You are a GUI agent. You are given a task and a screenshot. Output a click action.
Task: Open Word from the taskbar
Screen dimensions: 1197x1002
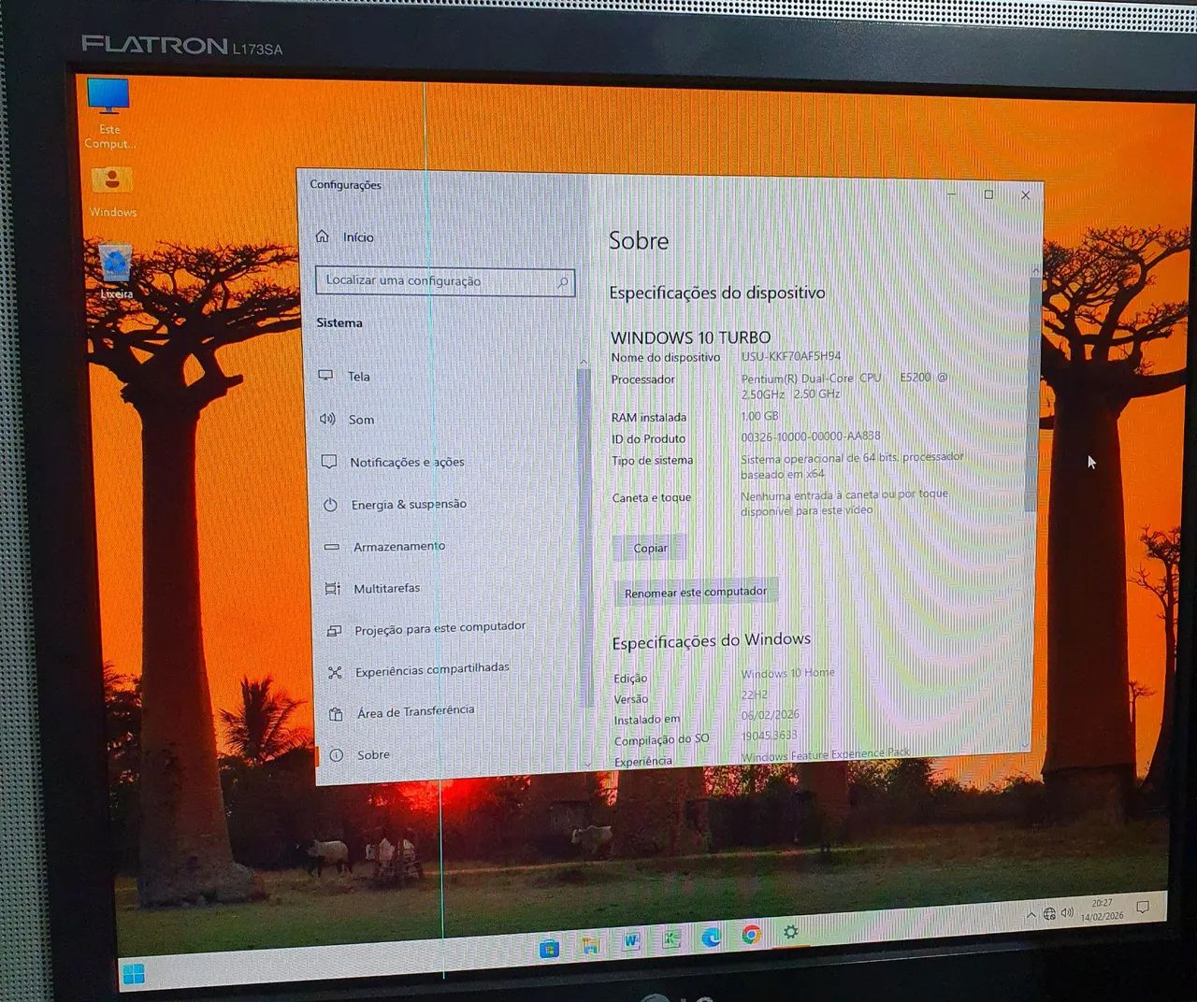(631, 941)
